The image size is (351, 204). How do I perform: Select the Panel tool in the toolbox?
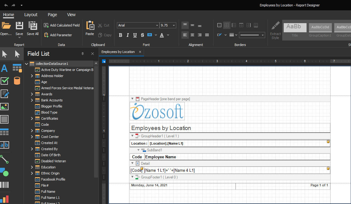coord(5,119)
